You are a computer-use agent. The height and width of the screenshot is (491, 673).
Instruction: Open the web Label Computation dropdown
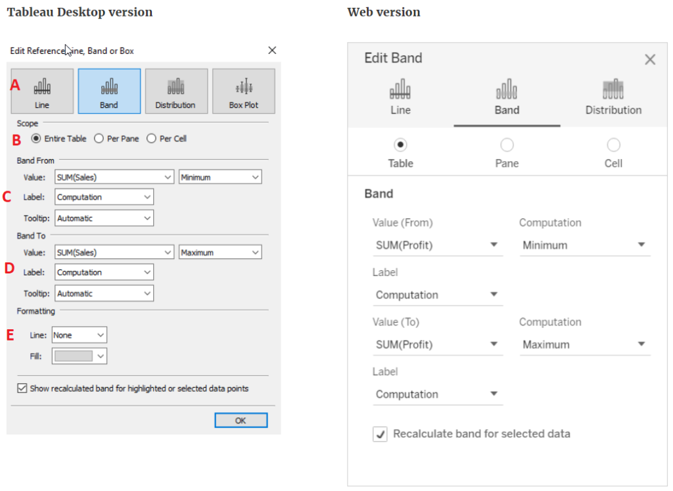tap(438, 294)
